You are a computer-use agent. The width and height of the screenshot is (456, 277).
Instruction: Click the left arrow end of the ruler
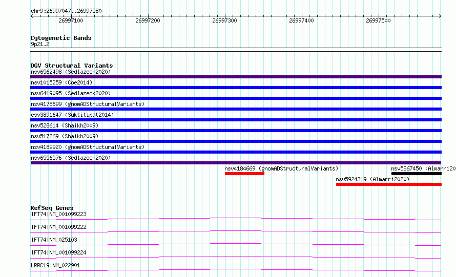click(32, 16)
